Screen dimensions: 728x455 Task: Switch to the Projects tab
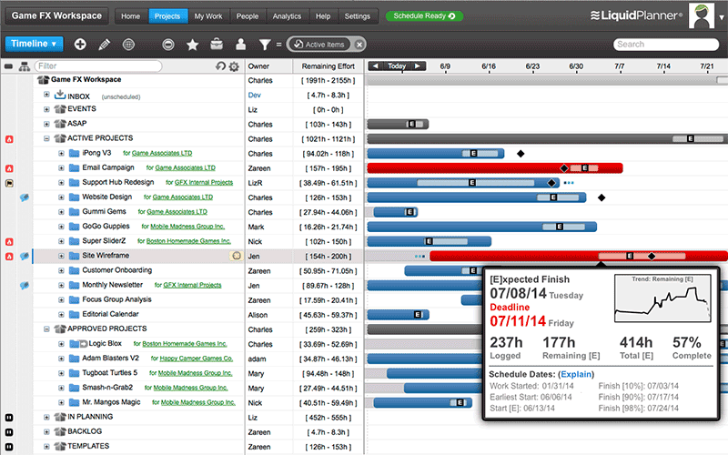pos(167,16)
